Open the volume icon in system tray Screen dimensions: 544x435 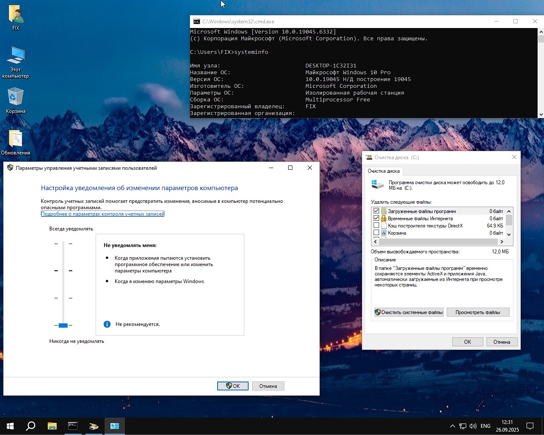tap(473, 426)
